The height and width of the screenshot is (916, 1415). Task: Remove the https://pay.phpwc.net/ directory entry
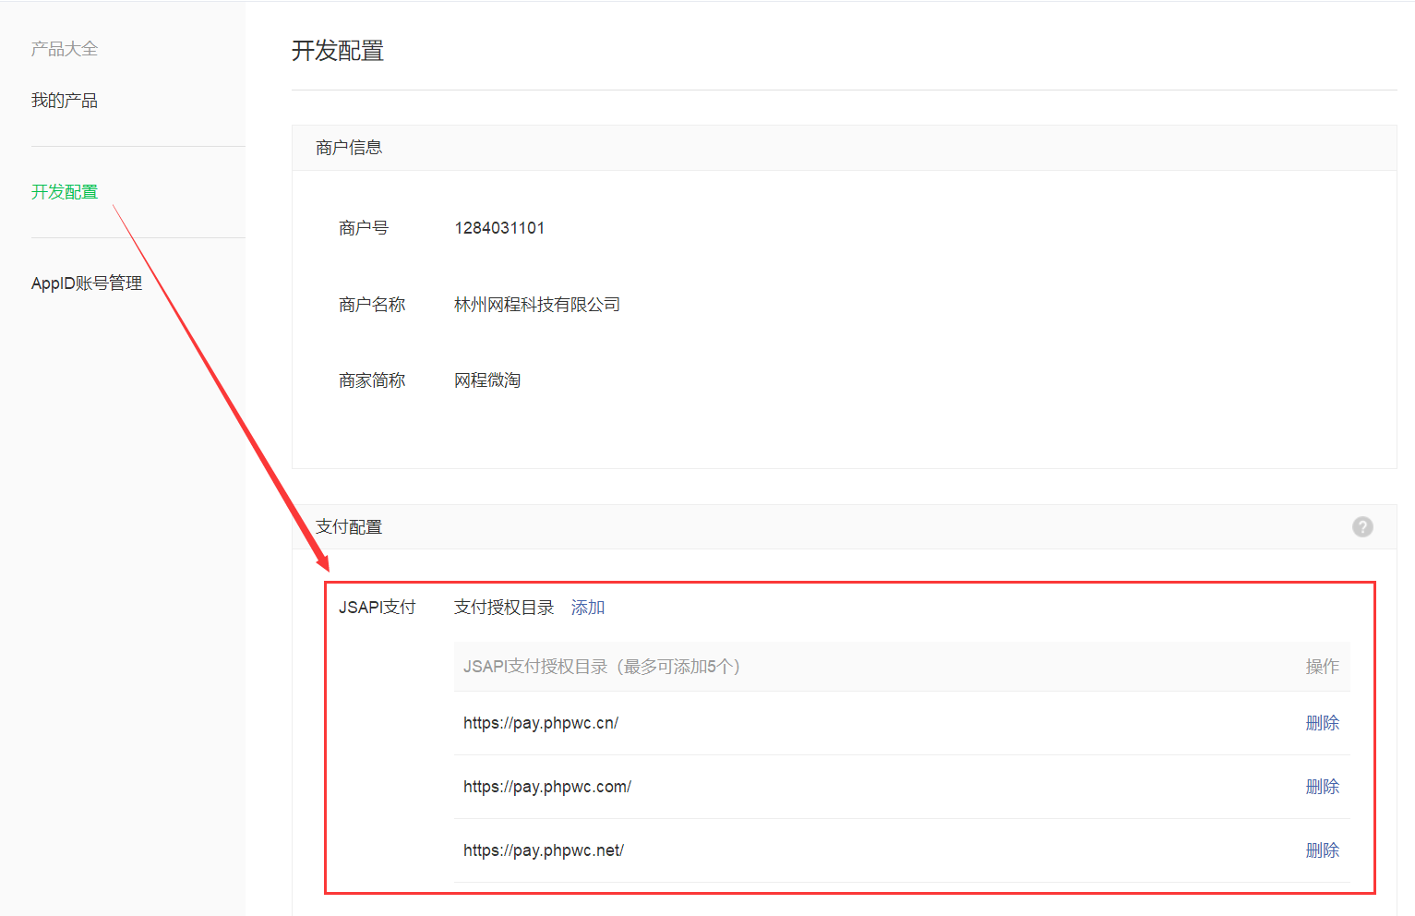[x=1322, y=850]
